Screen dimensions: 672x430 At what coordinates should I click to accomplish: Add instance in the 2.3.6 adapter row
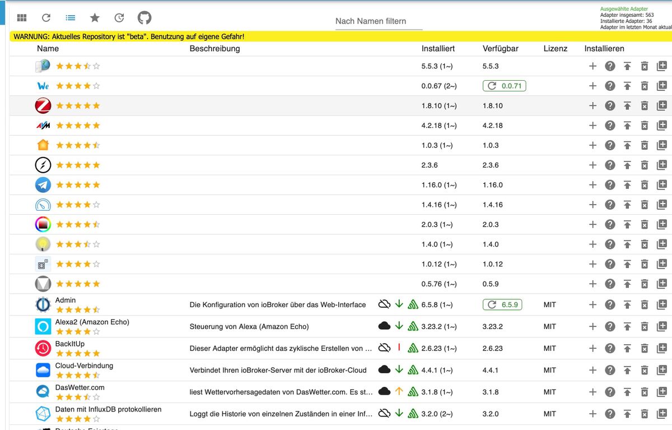(593, 165)
